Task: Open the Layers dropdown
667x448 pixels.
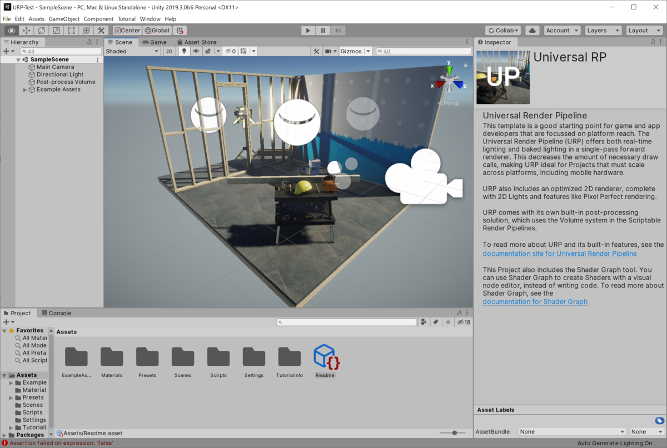Action: [x=603, y=31]
